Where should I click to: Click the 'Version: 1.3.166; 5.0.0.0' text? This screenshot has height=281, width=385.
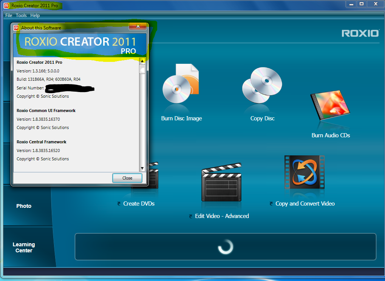click(38, 71)
